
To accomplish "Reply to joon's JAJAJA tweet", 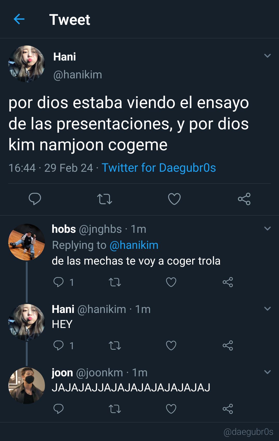I will point(58,409).
